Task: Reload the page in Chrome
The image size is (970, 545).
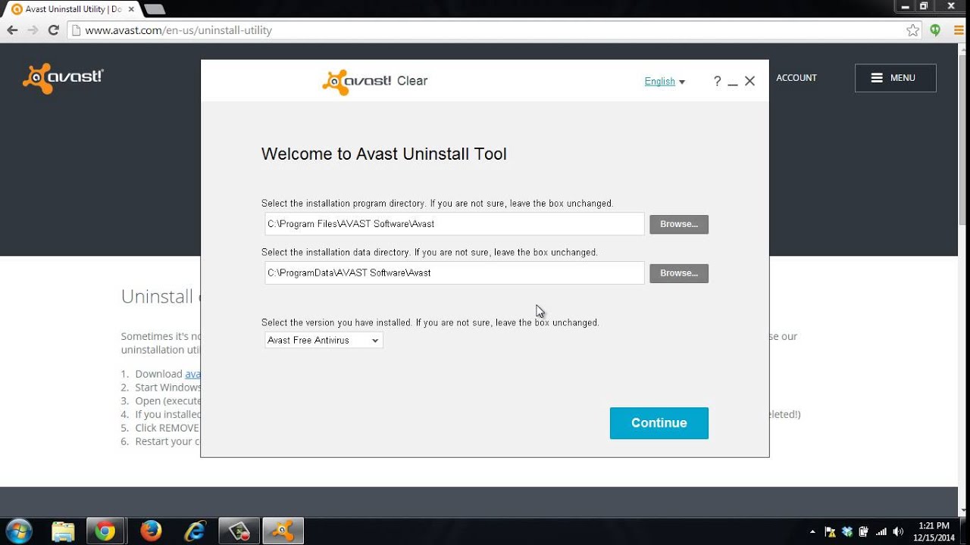Action: [x=53, y=30]
